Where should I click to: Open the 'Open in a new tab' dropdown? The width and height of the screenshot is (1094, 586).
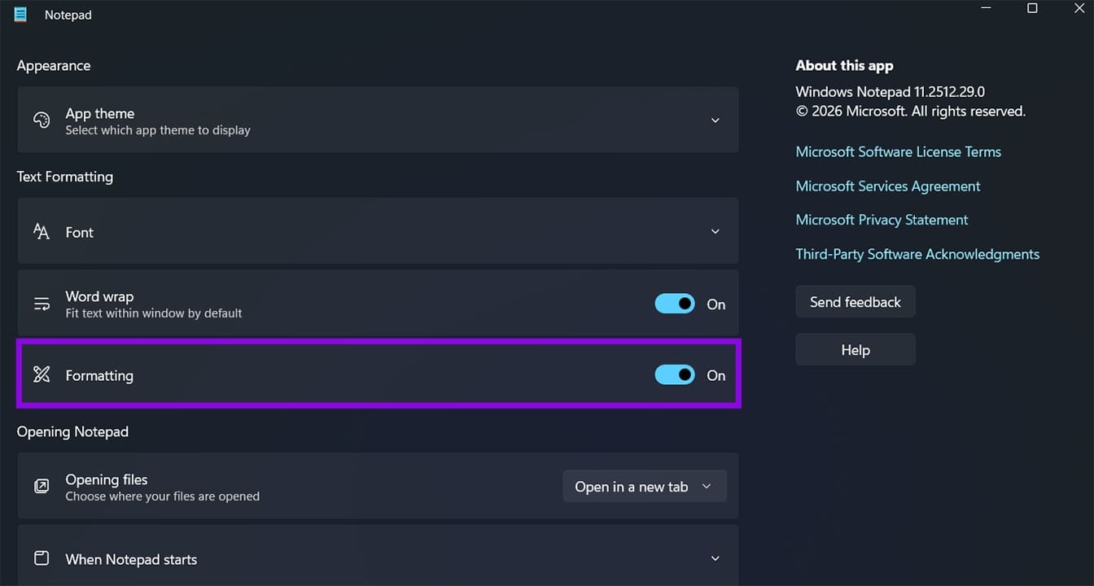[645, 487]
